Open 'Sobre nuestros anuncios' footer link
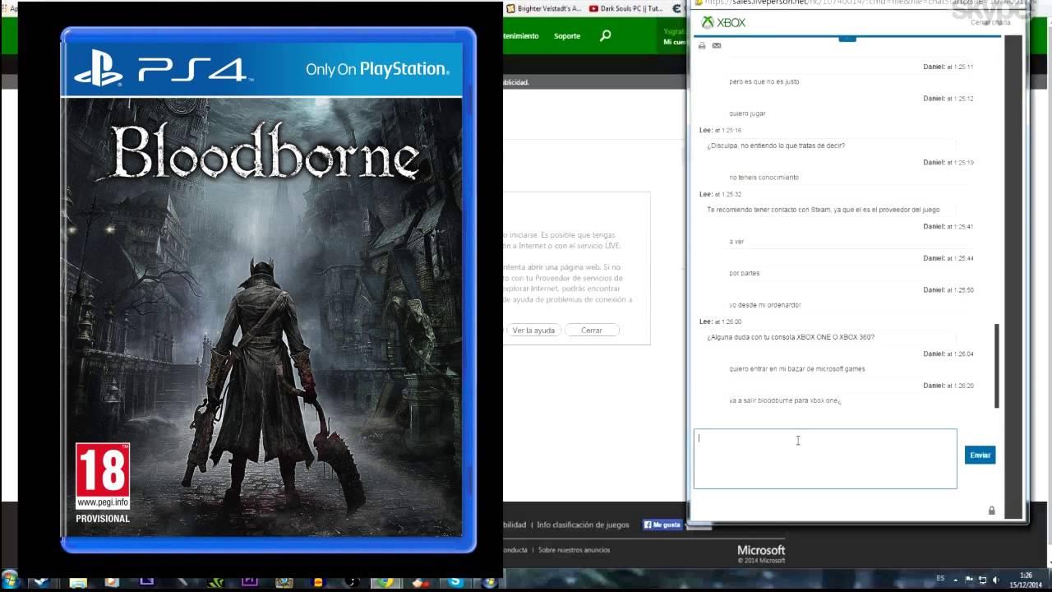1052x592 pixels. click(575, 550)
